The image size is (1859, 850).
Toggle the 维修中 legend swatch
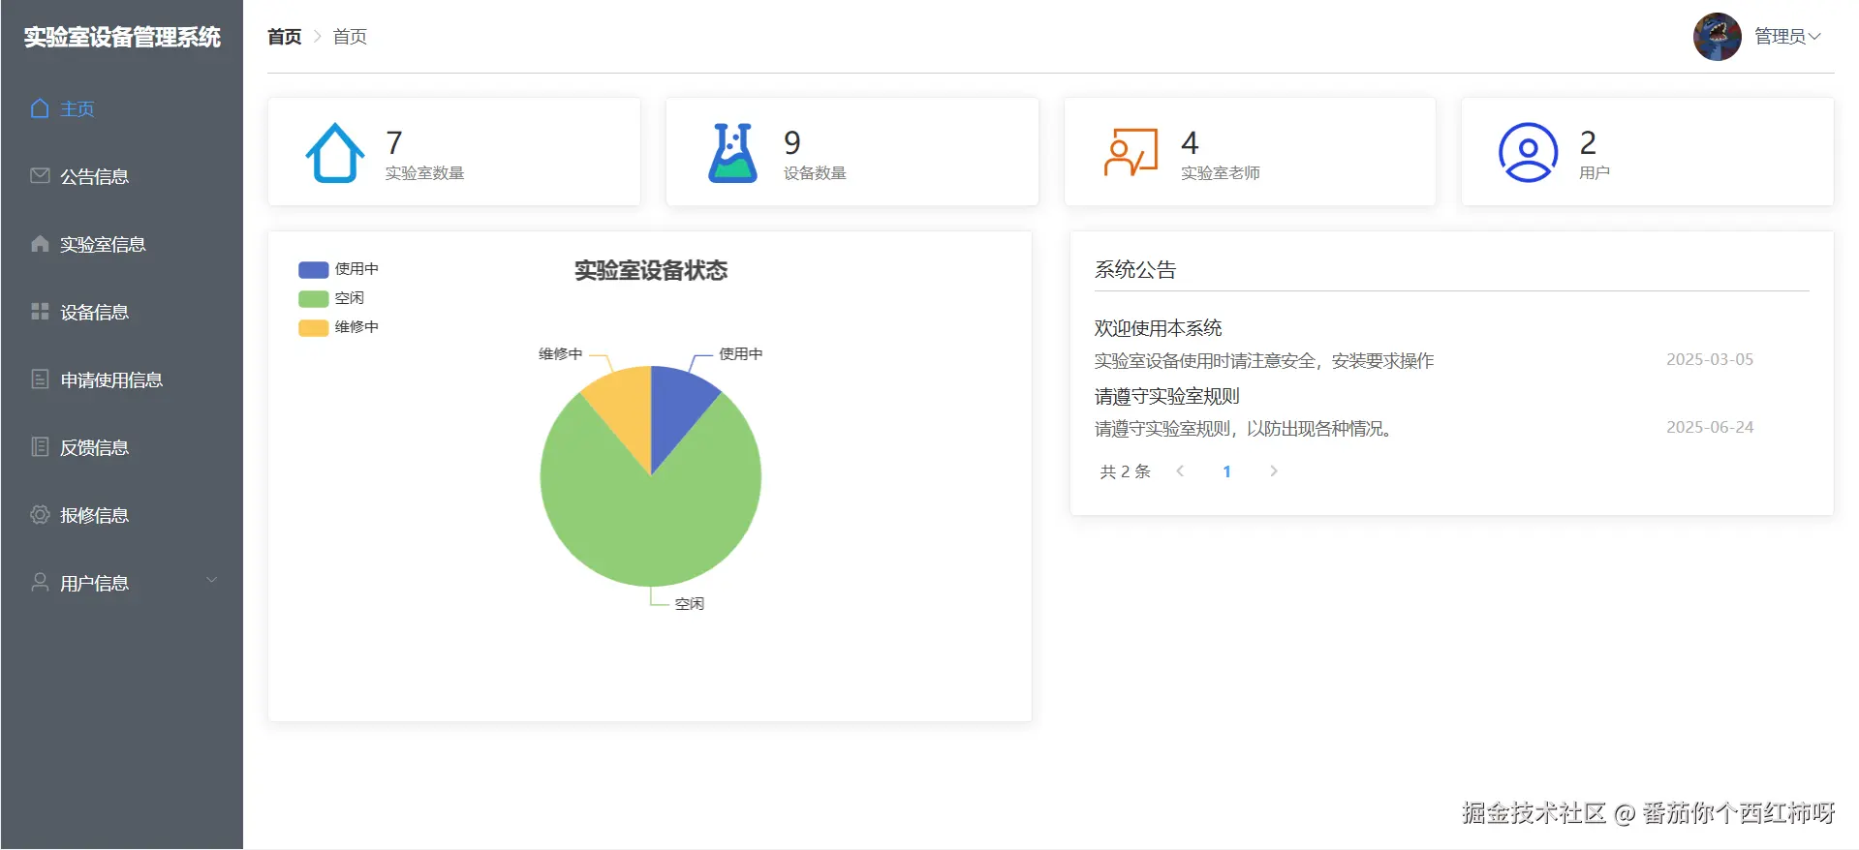[x=313, y=327]
